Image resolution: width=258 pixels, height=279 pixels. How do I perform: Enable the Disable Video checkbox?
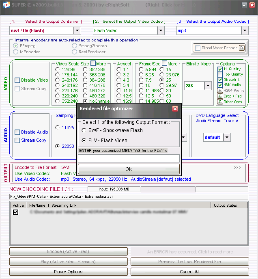click(x=17, y=80)
